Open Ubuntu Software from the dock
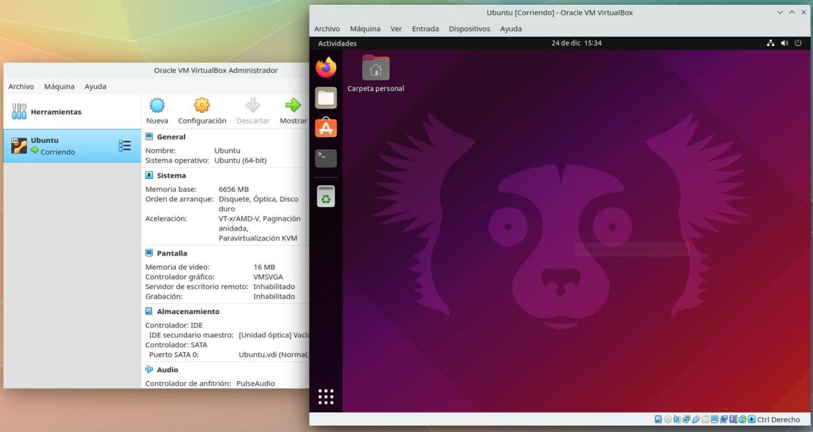This screenshot has height=432, width=813. (x=326, y=127)
